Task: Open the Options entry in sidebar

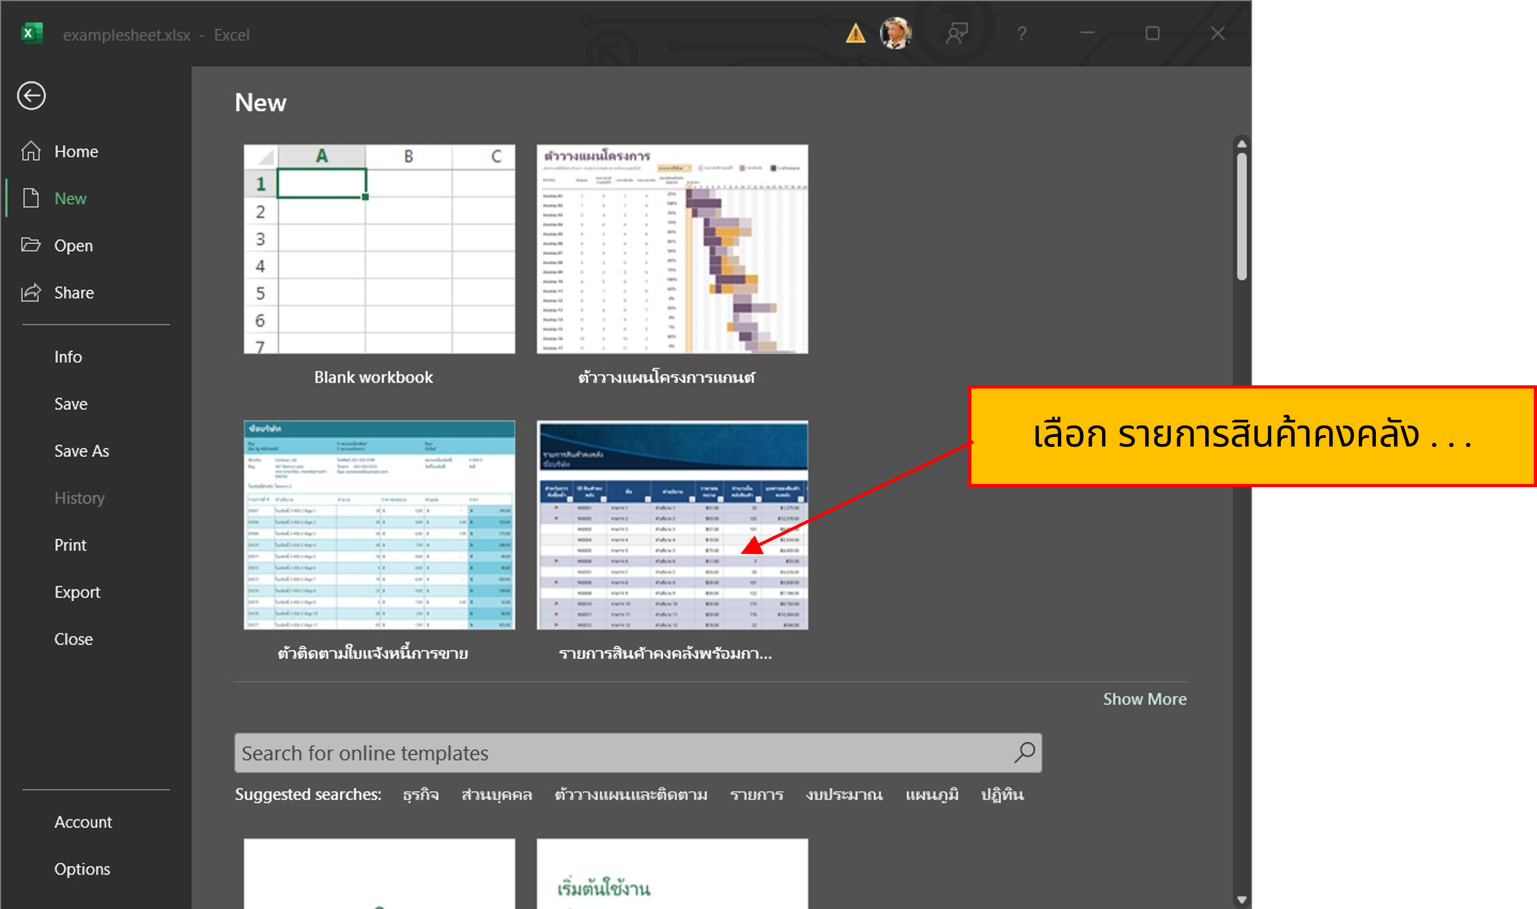Action: click(x=82, y=868)
